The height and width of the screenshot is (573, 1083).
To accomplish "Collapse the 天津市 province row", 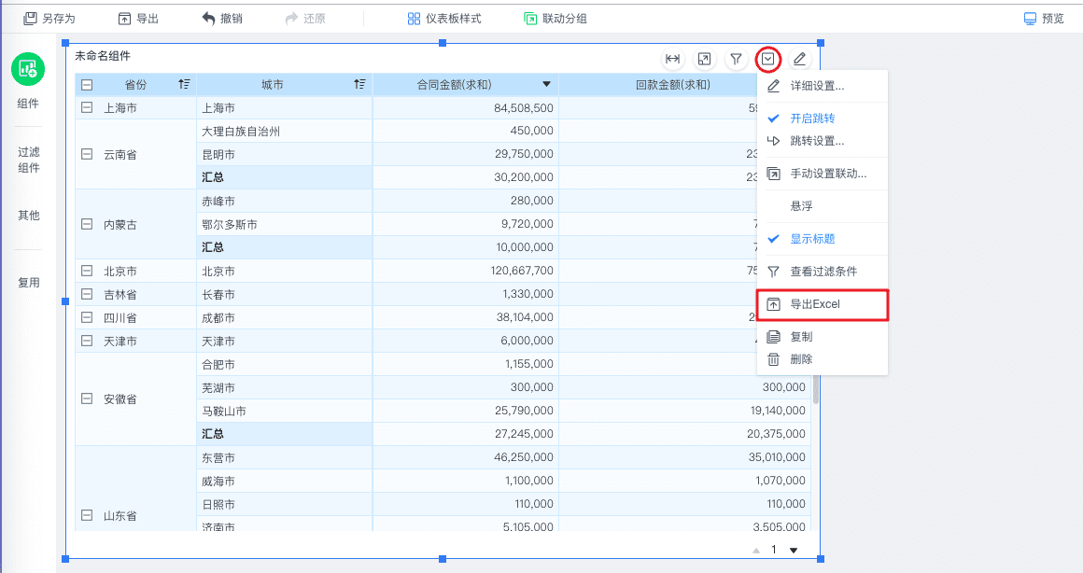I will pyautogui.click(x=87, y=341).
